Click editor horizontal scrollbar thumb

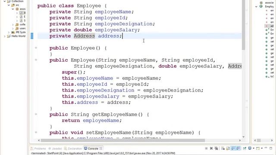pyautogui.click(x=123, y=140)
